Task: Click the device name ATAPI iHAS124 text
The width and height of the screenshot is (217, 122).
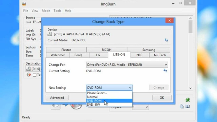Action: 82,34
